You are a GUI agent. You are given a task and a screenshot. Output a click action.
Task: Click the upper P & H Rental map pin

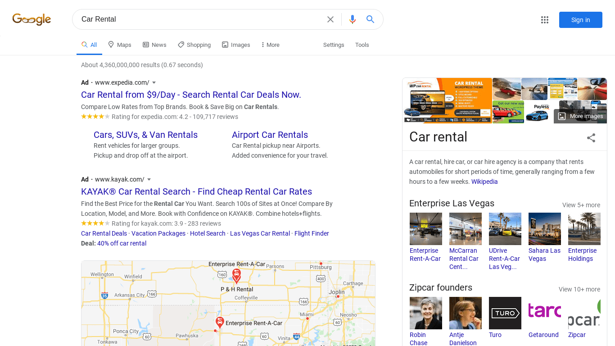click(236, 276)
